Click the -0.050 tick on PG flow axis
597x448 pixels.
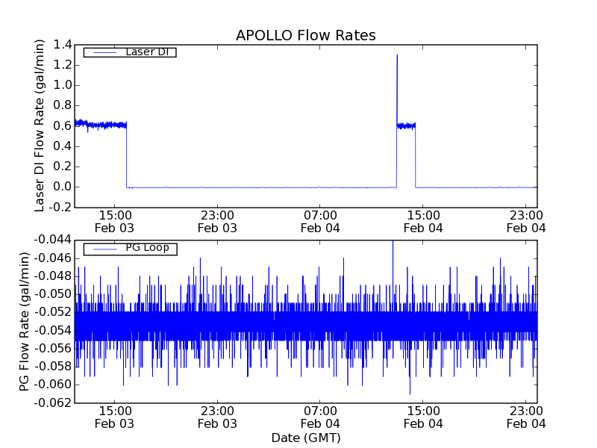pyautogui.click(x=52, y=294)
